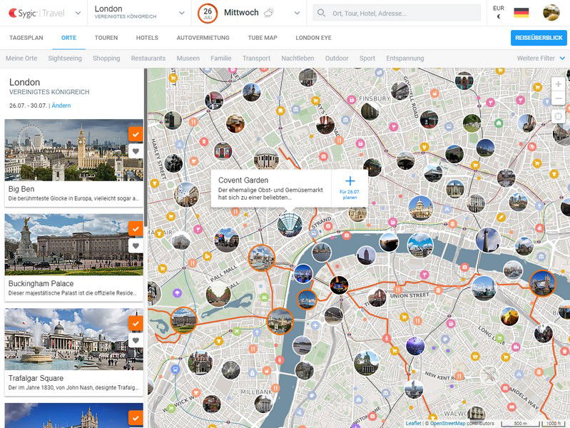This screenshot has width=570, height=428.
Task: Open the Leaflet attribution link
Action: pos(413,423)
